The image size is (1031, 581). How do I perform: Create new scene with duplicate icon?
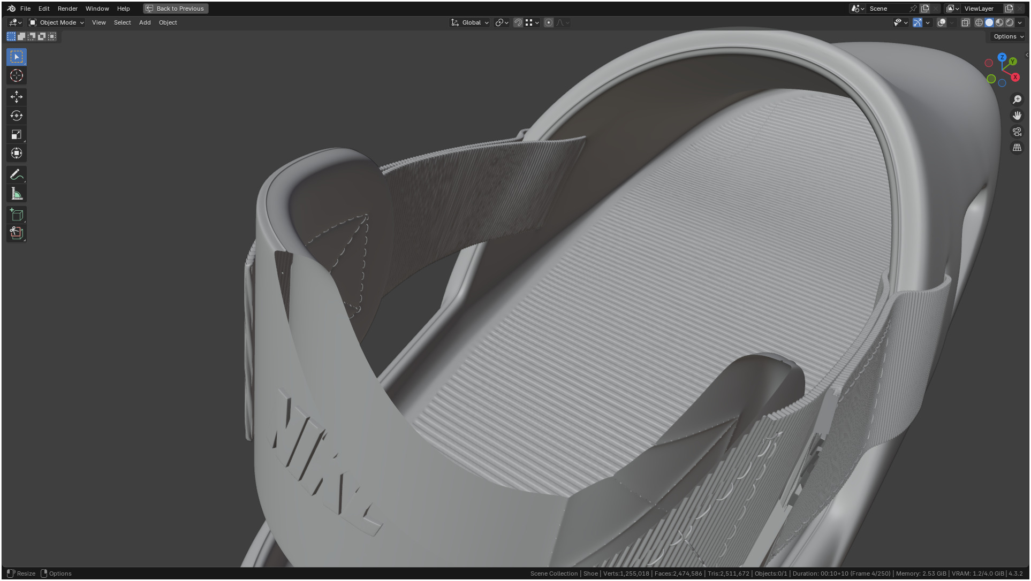(925, 9)
